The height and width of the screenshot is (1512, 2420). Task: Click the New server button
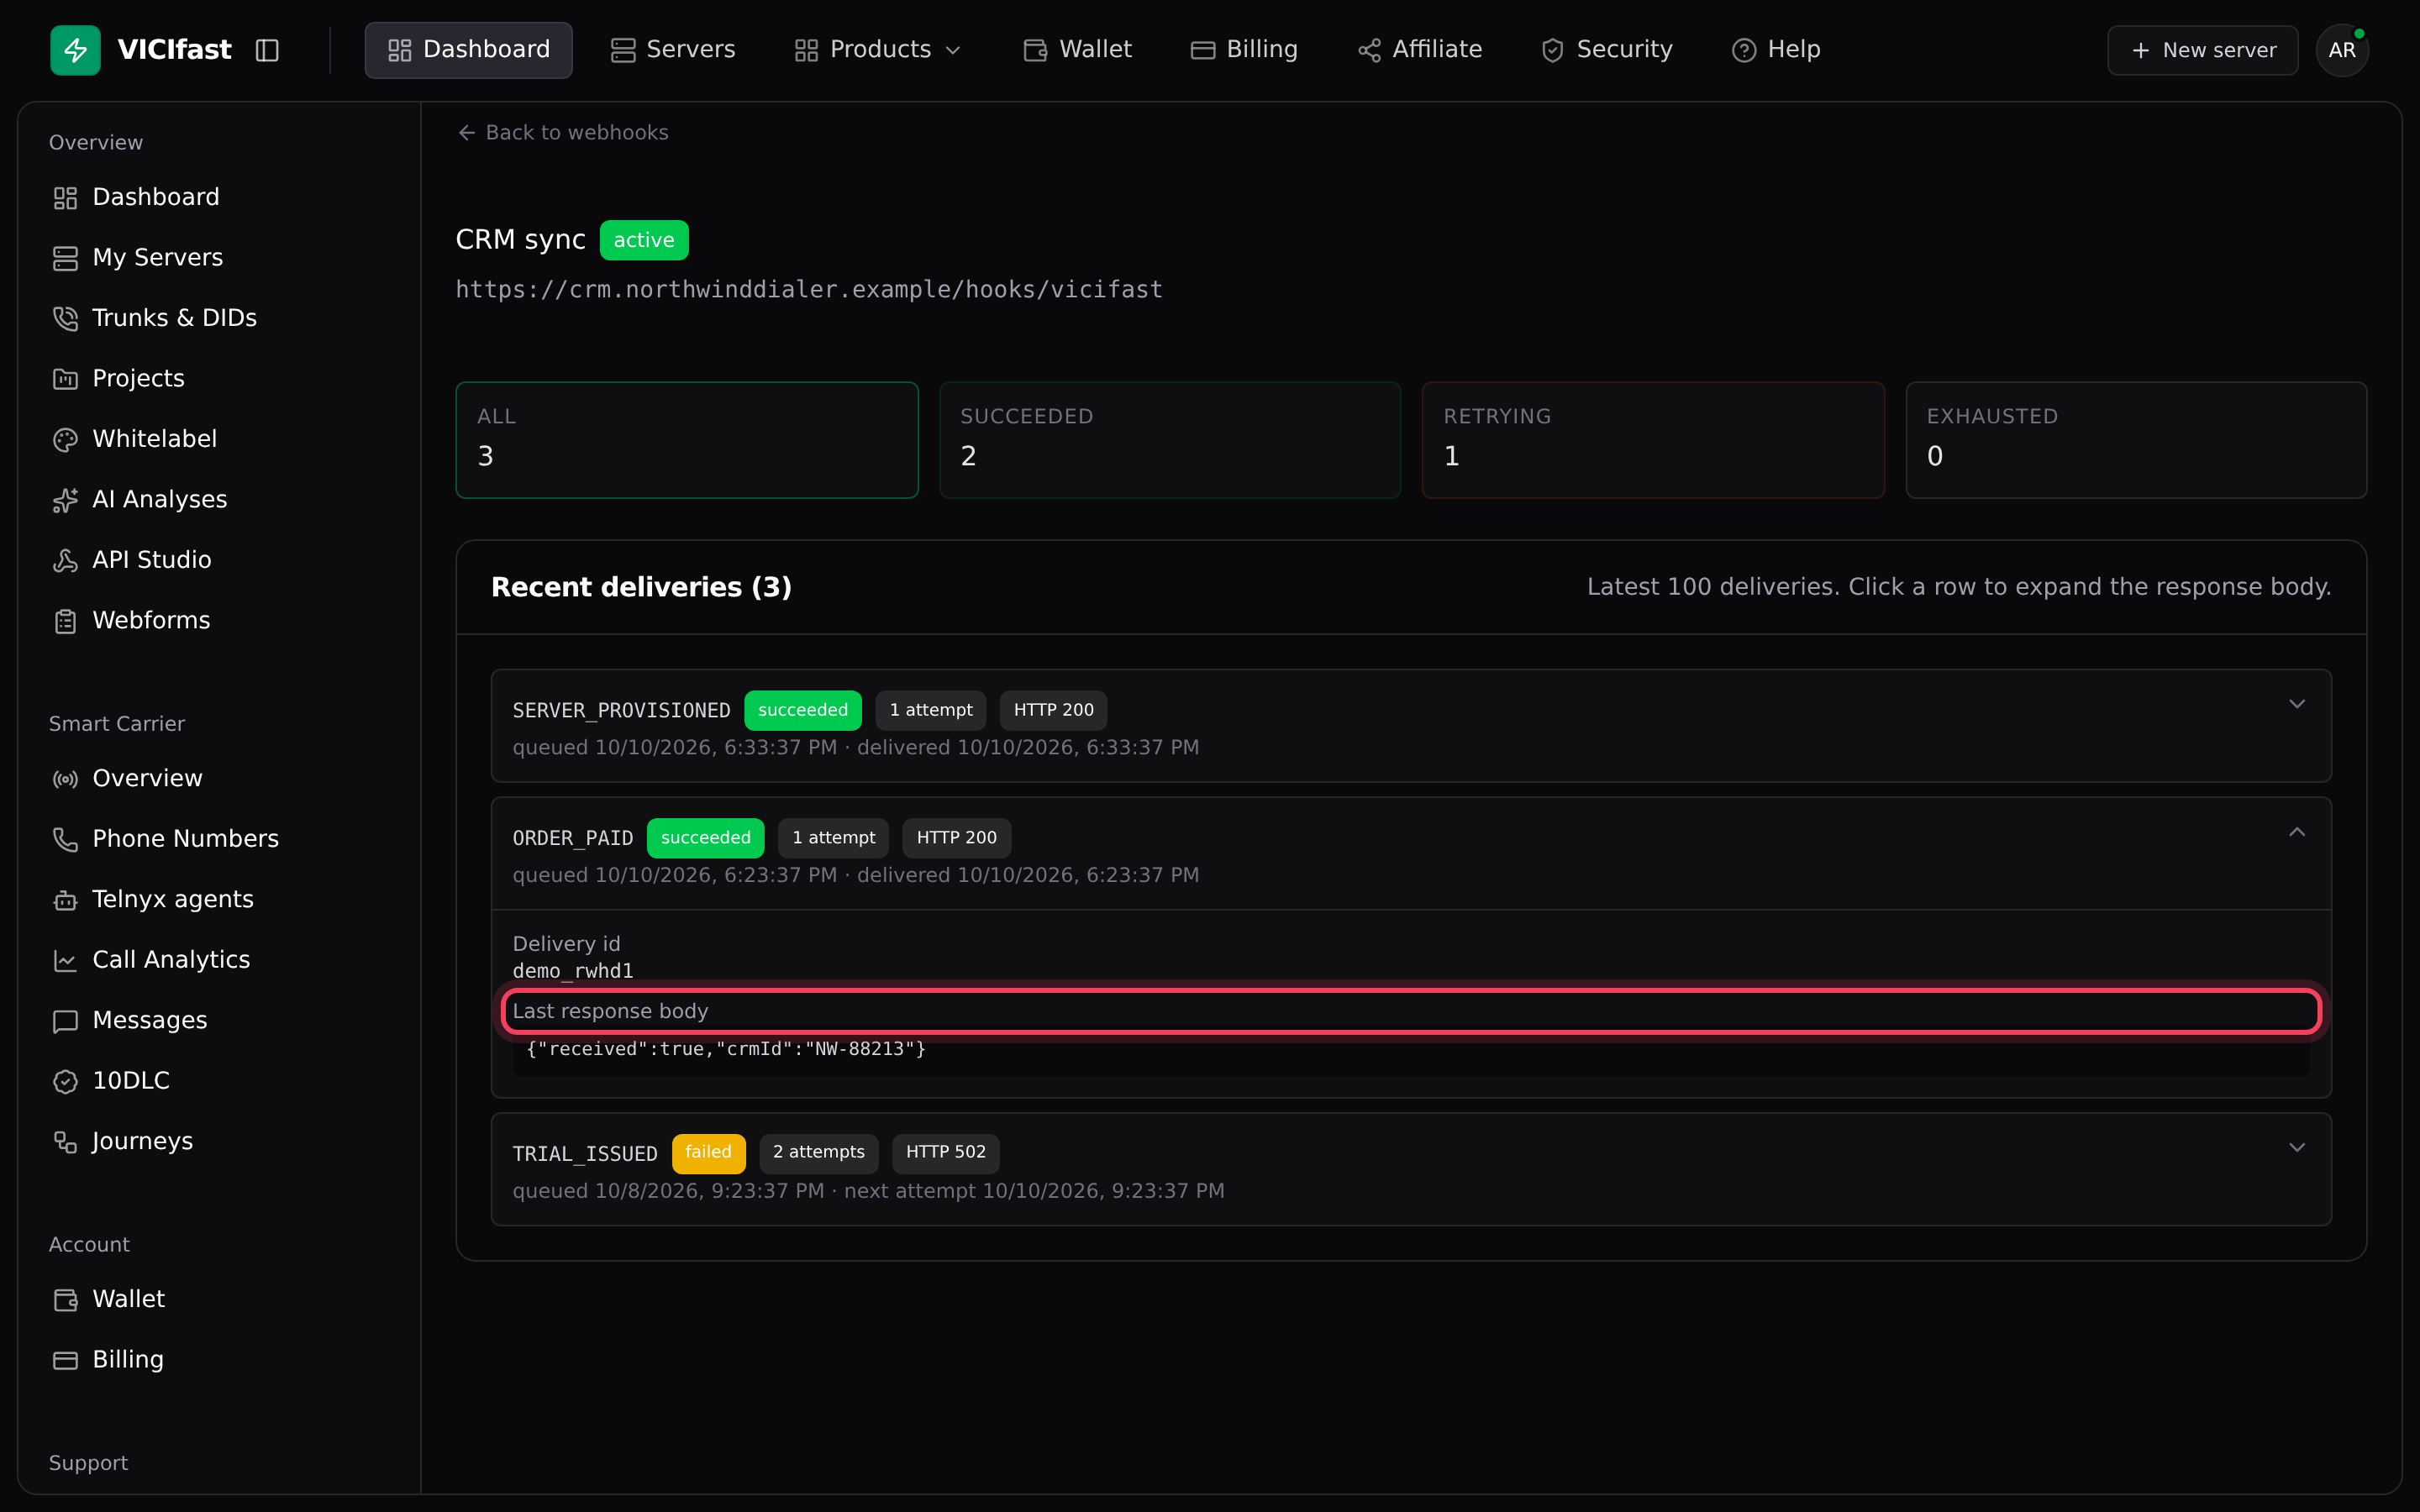pyautogui.click(x=2202, y=50)
